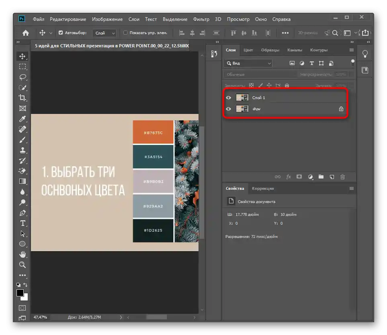Select the Фон layer thumbnail
387x335 pixels.
(x=242, y=109)
